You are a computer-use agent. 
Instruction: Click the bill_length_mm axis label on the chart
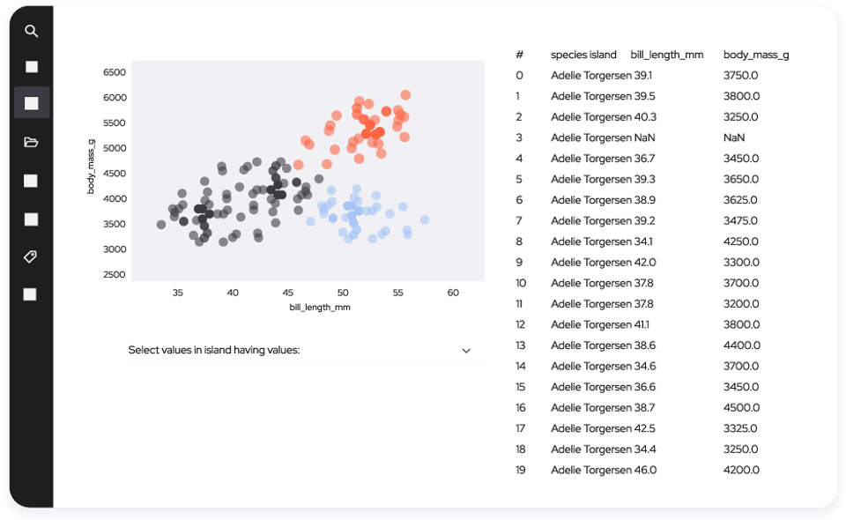[x=319, y=307]
